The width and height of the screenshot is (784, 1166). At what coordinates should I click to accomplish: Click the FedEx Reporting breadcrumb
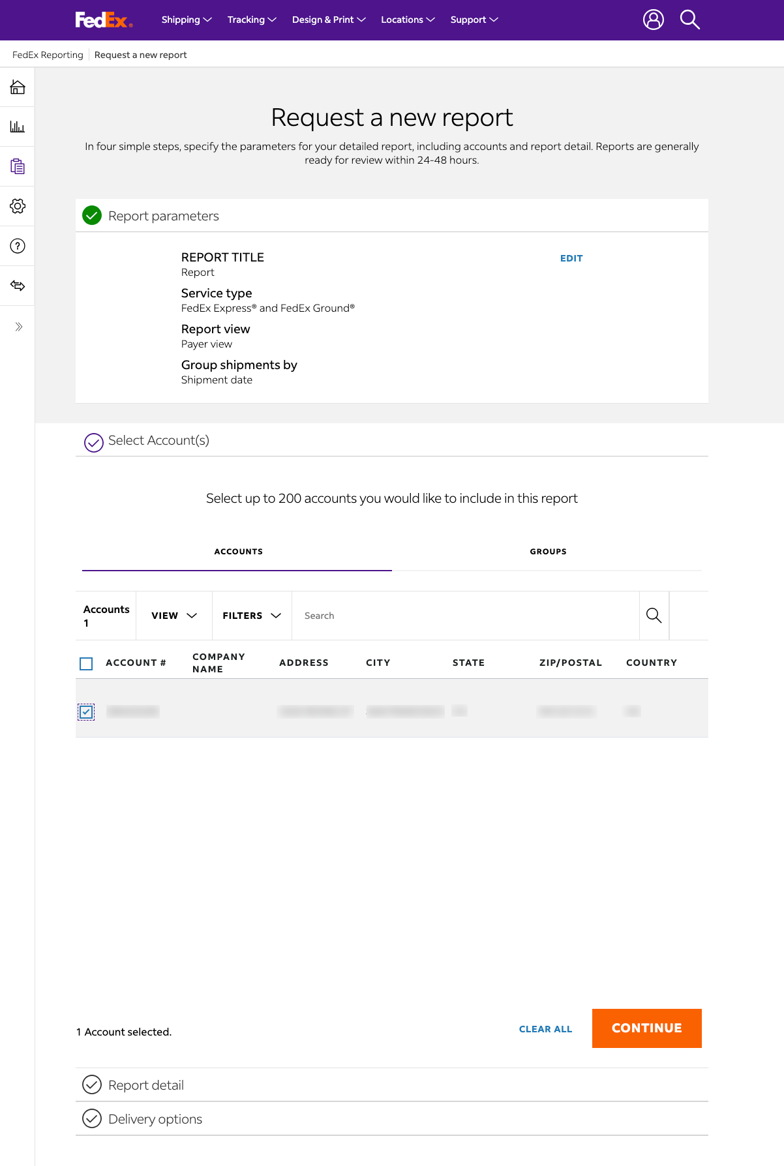pos(48,55)
